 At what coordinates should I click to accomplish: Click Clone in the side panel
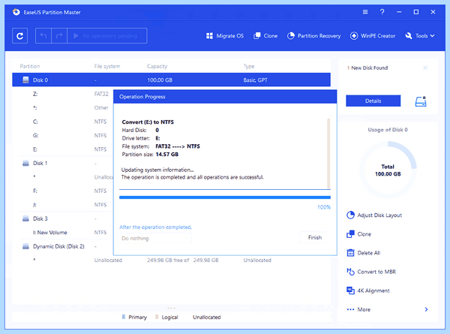click(x=359, y=234)
